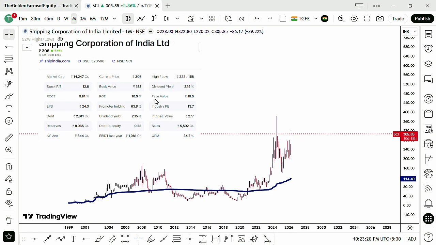The height and width of the screenshot is (245, 436).
Task: Open the emoji icons tool
Action: (x=9, y=121)
